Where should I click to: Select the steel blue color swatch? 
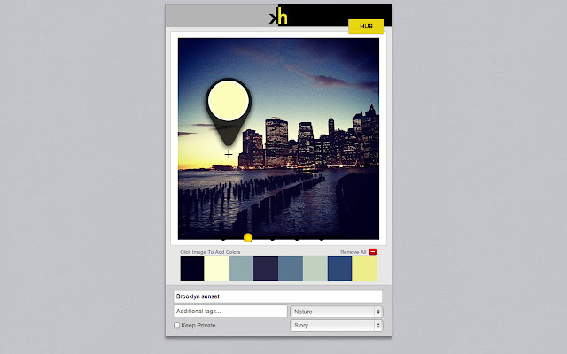click(291, 269)
